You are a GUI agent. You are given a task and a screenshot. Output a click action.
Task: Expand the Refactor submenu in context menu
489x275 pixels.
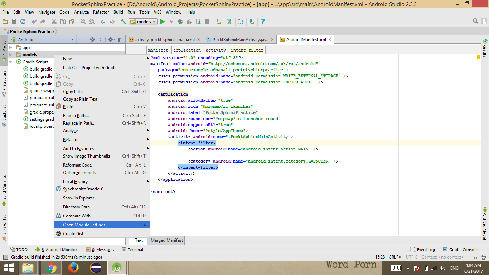pos(102,140)
